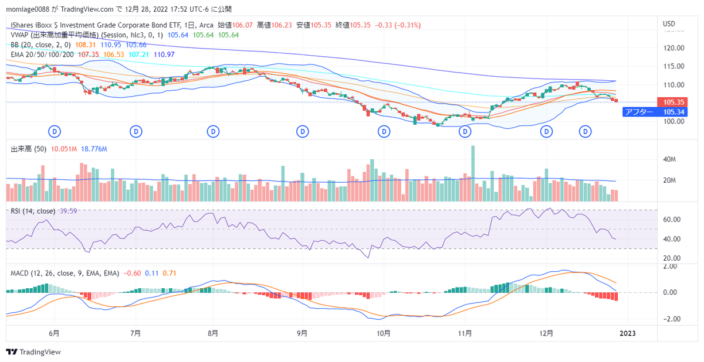Open the TradingView logo at bottom left
Image resolution: width=704 pixels, height=362 pixels.
pos(33,352)
